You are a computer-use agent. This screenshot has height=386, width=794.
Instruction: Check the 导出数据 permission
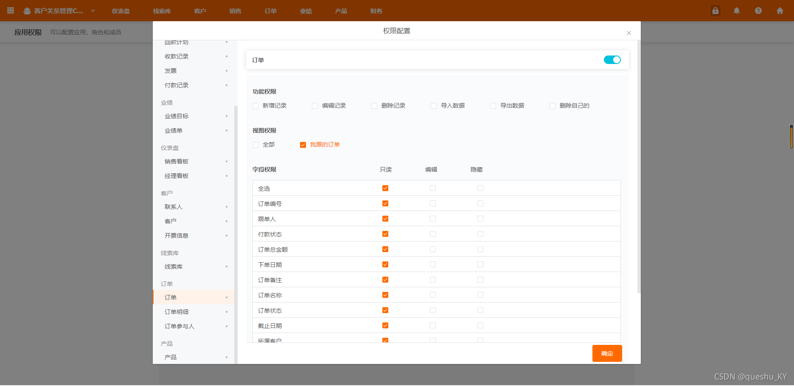(x=493, y=106)
